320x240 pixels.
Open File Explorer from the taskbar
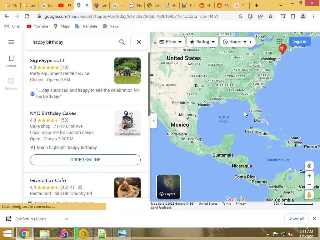click(x=44, y=234)
